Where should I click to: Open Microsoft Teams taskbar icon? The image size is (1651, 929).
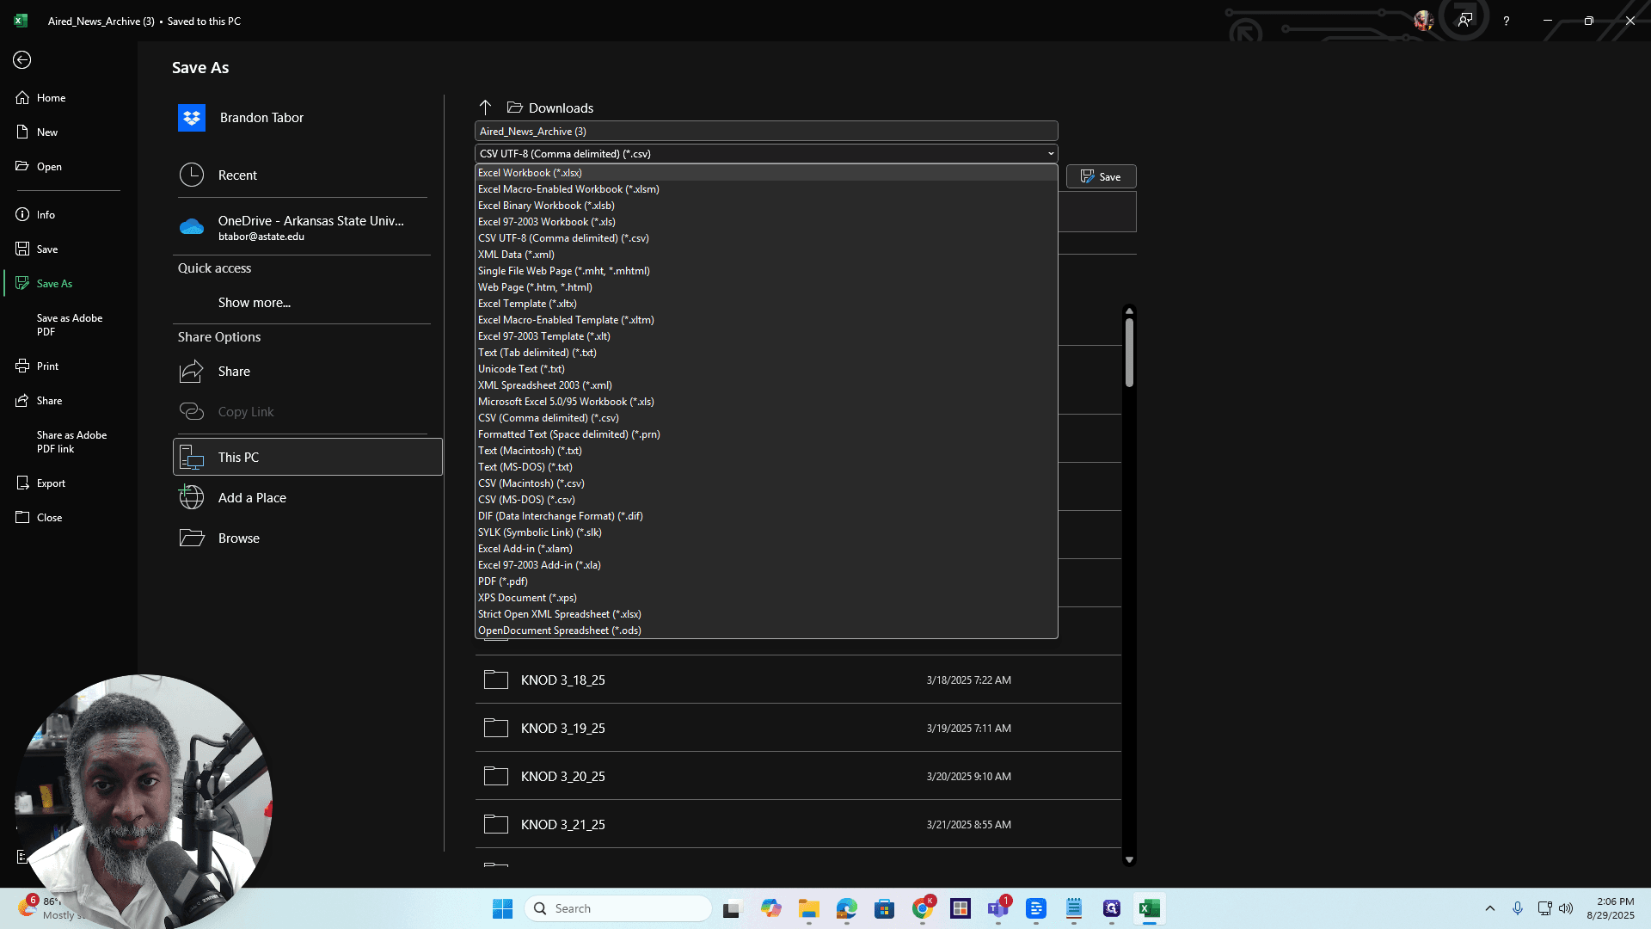(x=998, y=908)
